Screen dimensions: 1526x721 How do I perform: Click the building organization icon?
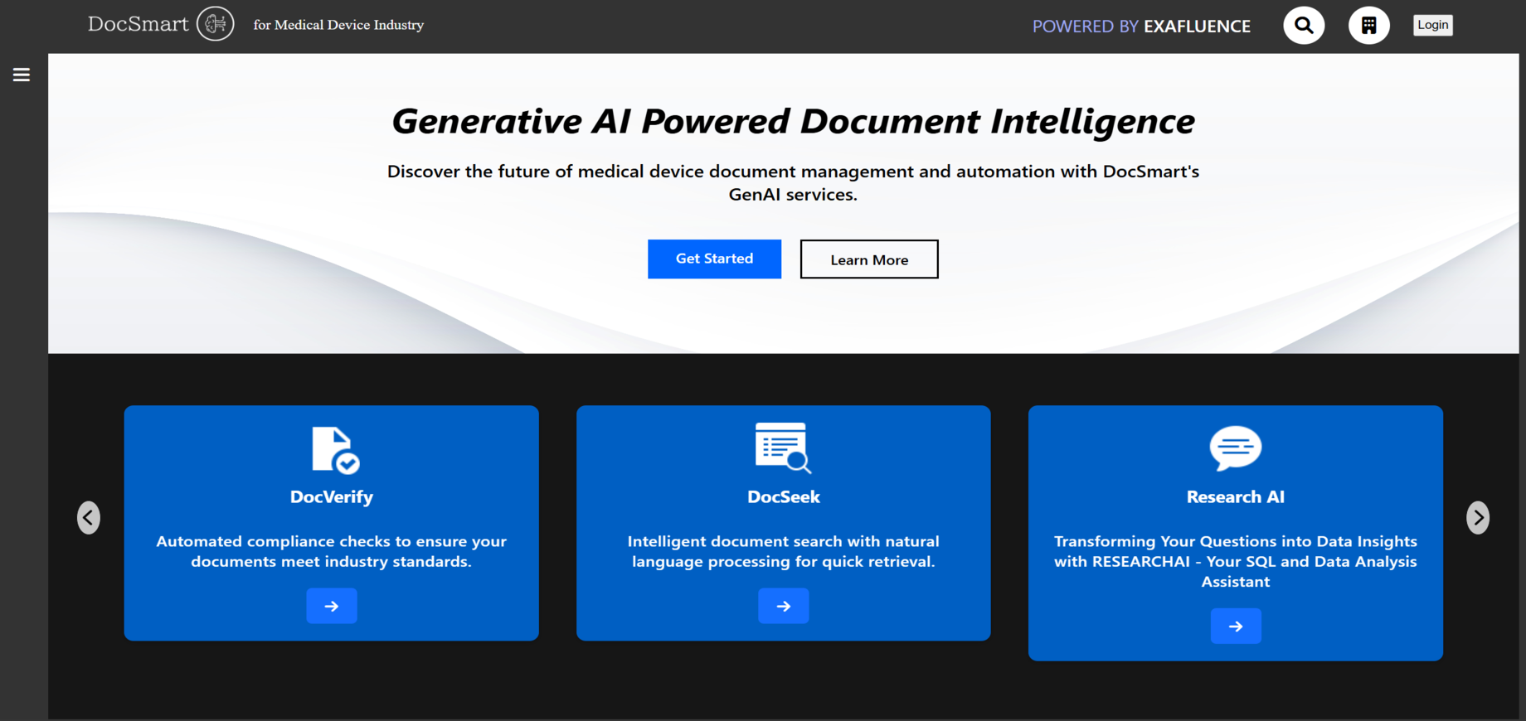[x=1369, y=25]
